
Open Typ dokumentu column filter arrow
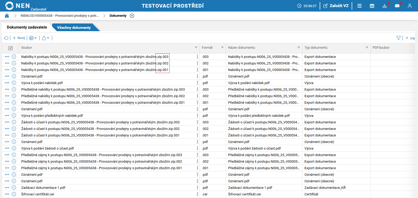[367, 48]
